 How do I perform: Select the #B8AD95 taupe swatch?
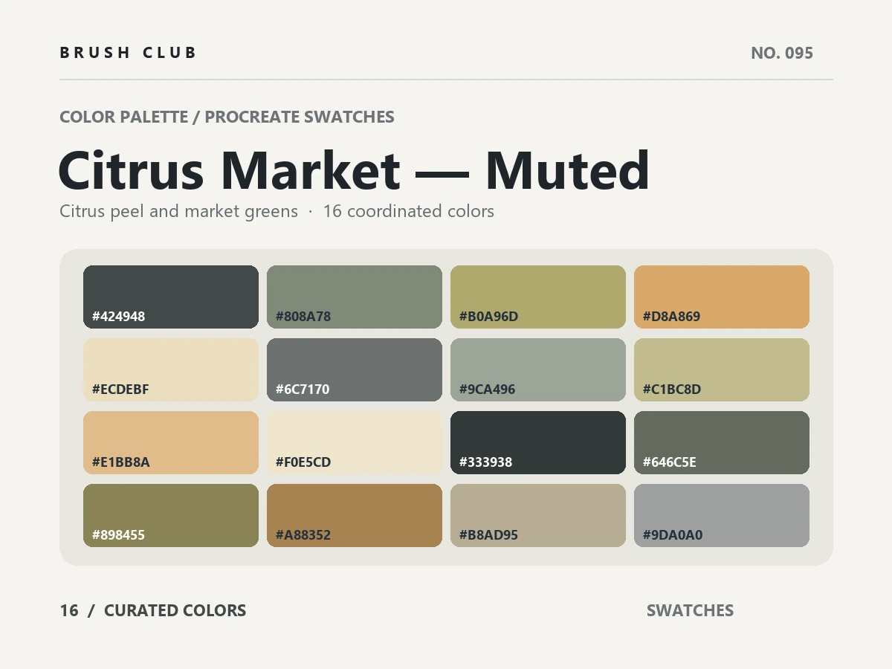538,515
